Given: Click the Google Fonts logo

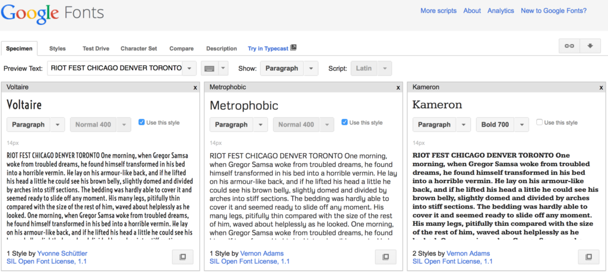Looking at the screenshot, I should (52, 14).
